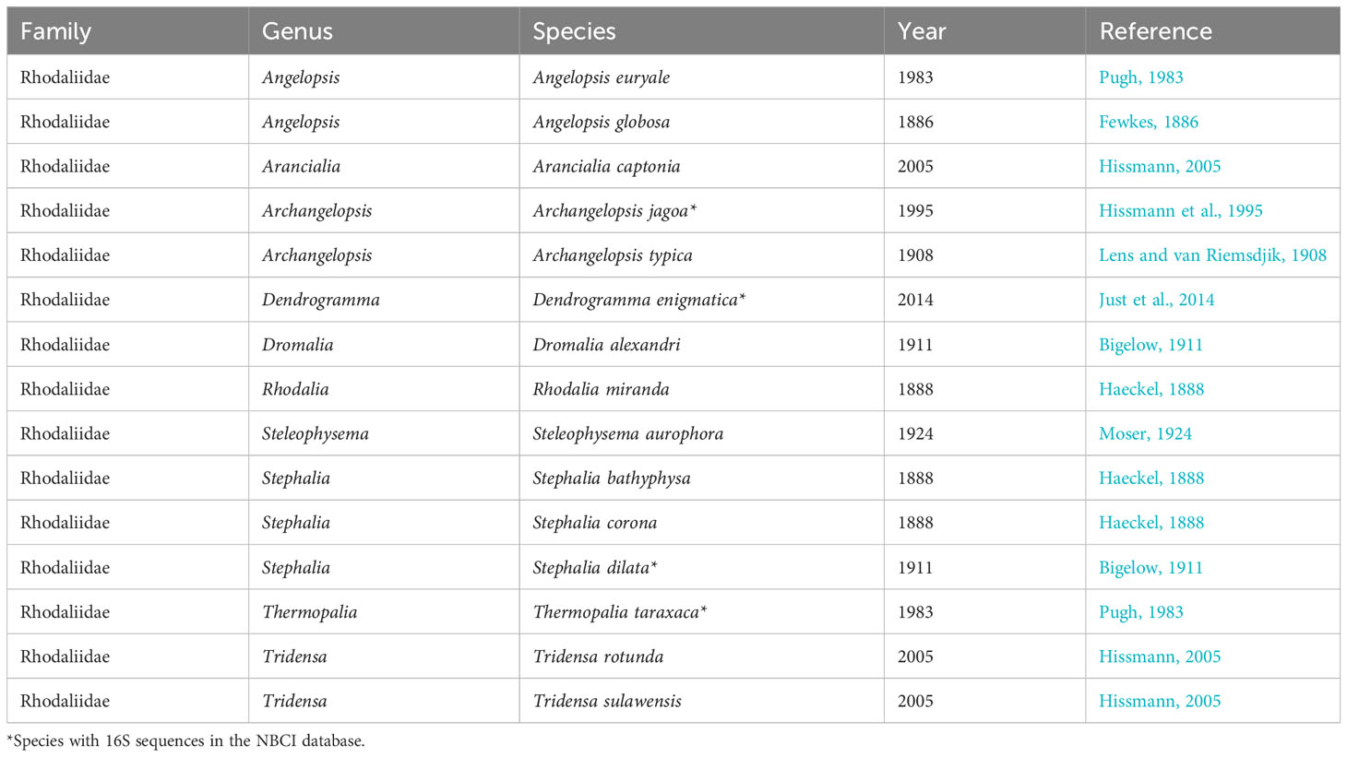Click Bigelow, 1911 link for Stephalia dilata
The height and width of the screenshot is (757, 1347).
[x=1150, y=567]
